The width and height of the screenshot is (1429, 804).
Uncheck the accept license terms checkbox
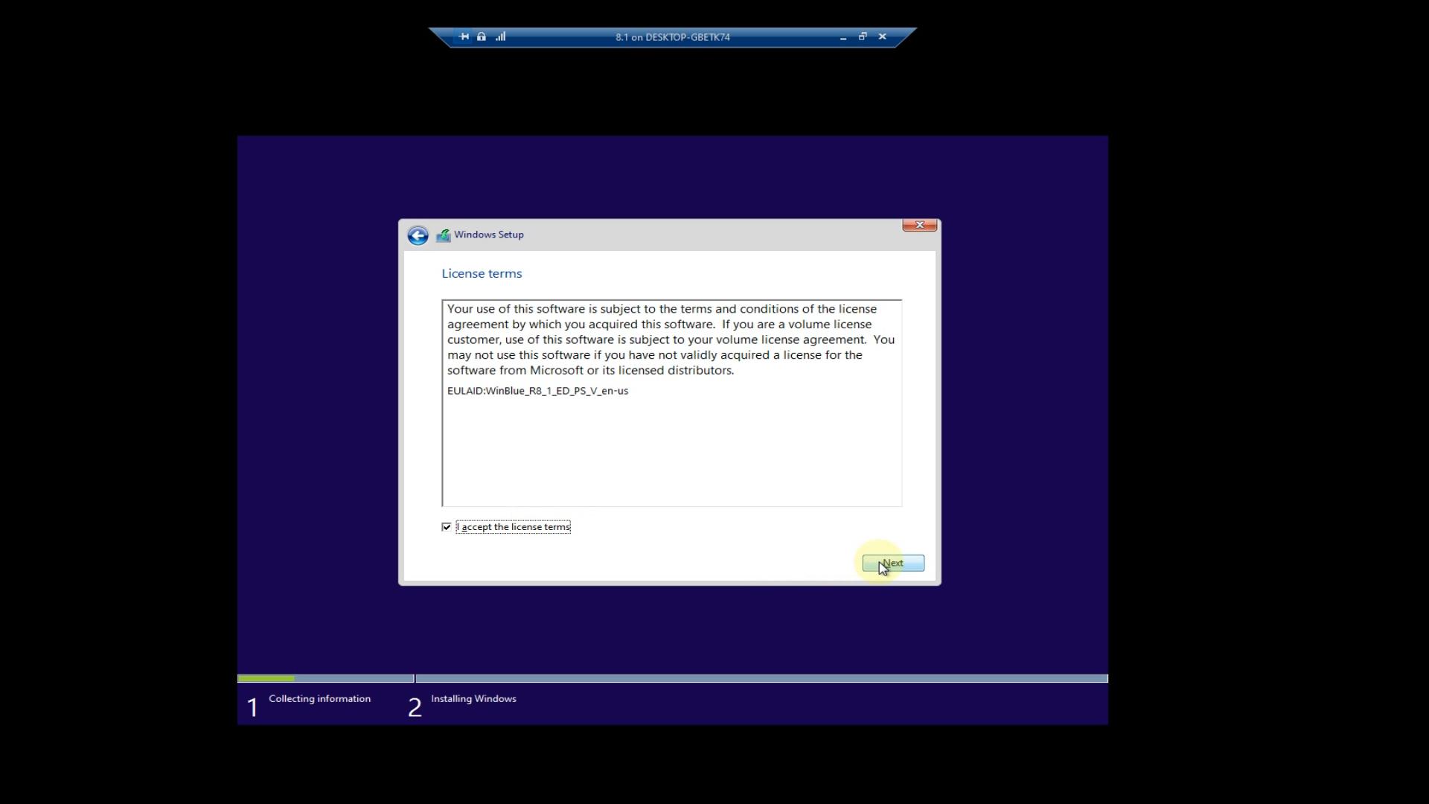[x=447, y=527]
